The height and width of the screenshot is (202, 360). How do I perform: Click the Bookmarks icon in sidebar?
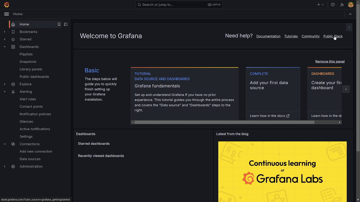click(13, 32)
